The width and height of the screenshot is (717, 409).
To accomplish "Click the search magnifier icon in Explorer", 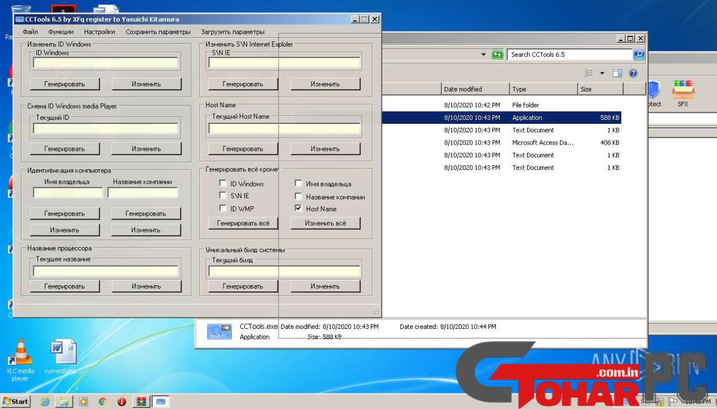I will 639,54.
